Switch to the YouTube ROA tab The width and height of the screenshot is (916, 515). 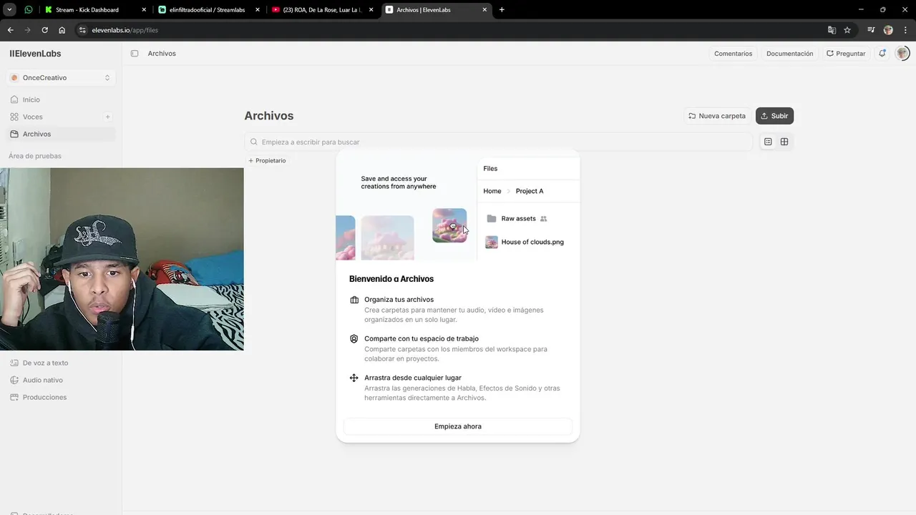tap(322, 10)
